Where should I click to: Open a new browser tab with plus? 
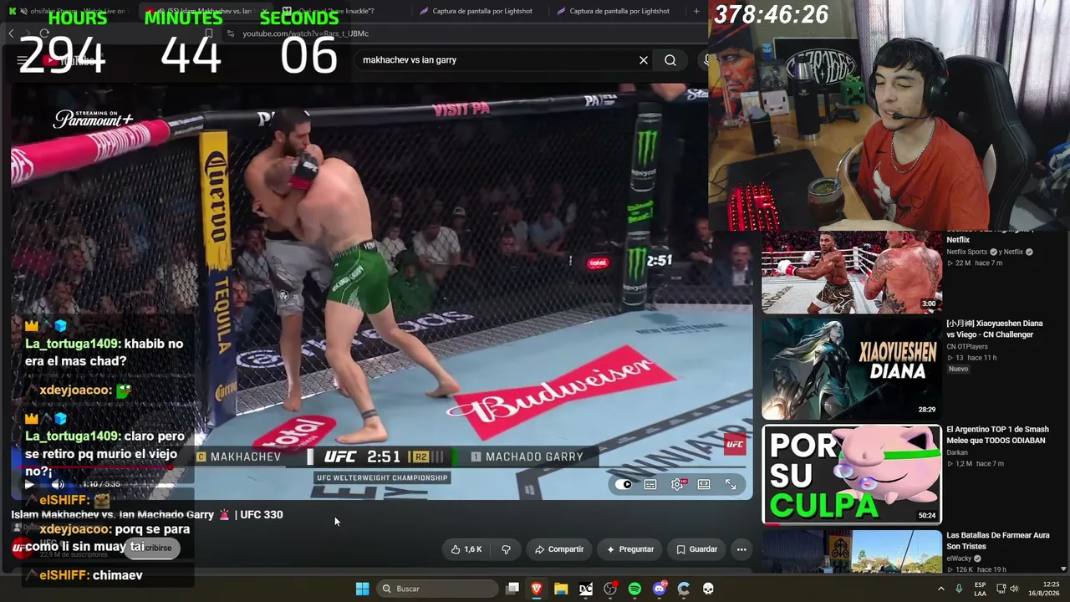coord(696,11)
